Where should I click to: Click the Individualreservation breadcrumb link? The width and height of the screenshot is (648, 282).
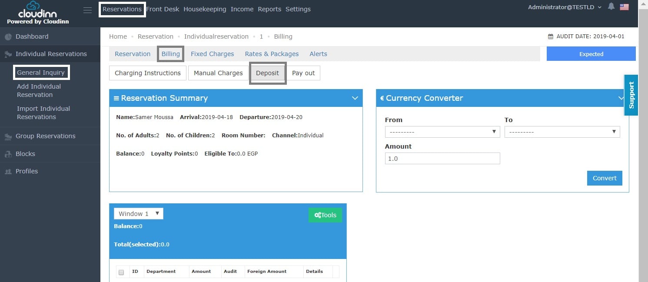[x=216, y=36]
